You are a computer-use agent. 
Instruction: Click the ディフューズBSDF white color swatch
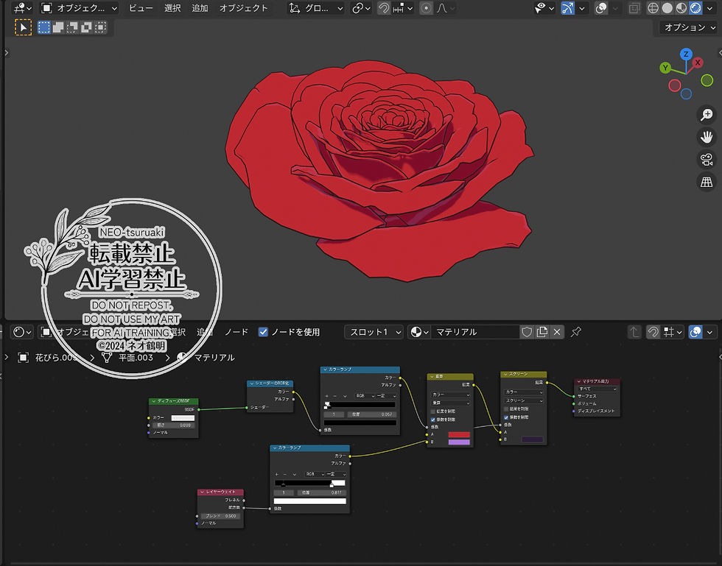pyautogui.click(x=183, y=418)
